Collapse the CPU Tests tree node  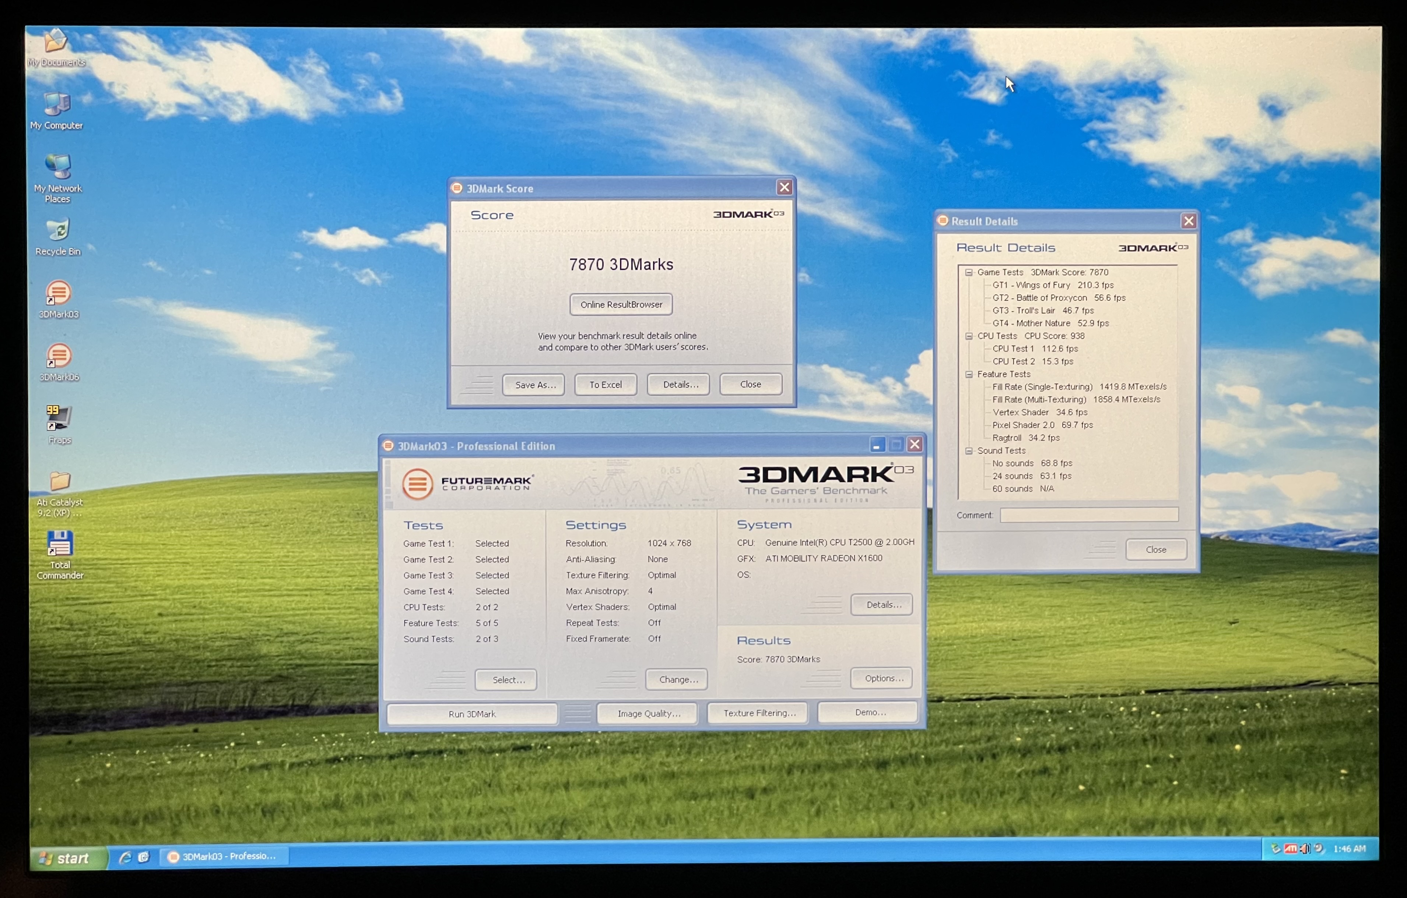[969, 336]
